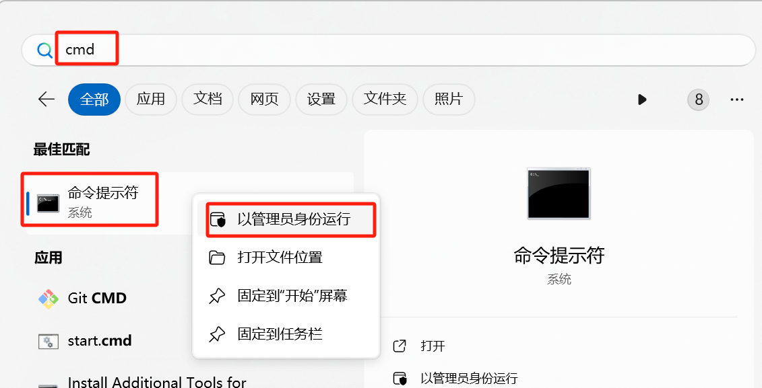Click inside the cmd search input field

tap(86, 48)
